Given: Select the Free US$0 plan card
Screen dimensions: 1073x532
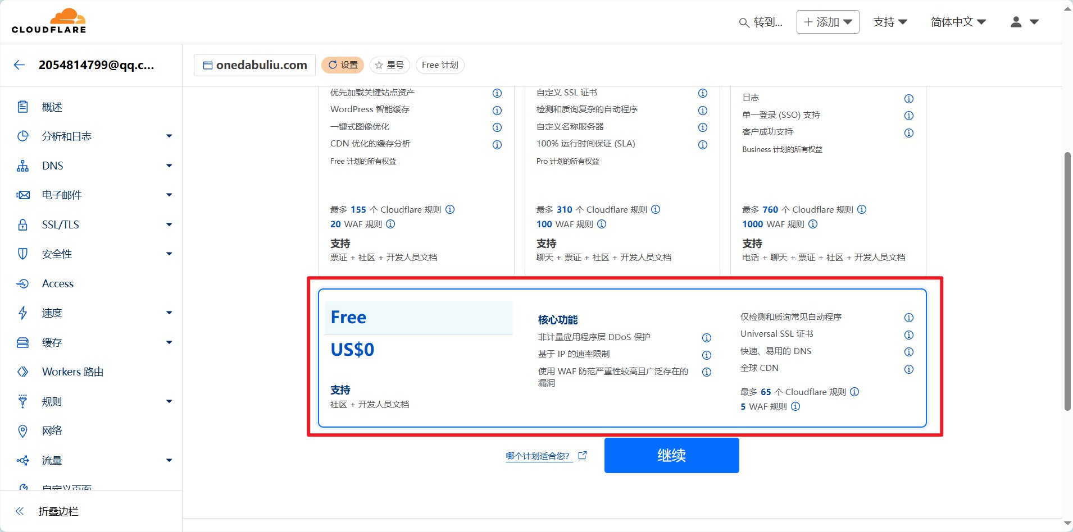Looking at the screenshot, I should pos(622,357).
